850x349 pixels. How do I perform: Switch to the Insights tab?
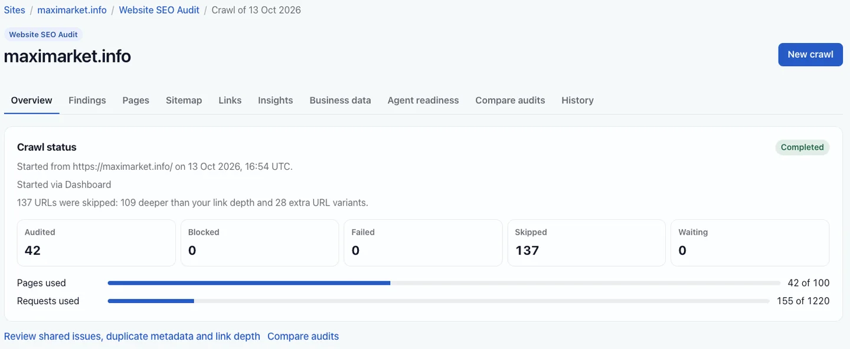point(276,100)
